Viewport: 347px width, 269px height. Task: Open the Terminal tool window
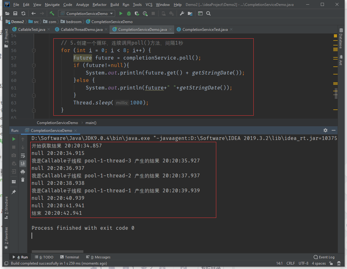point(70,257)
